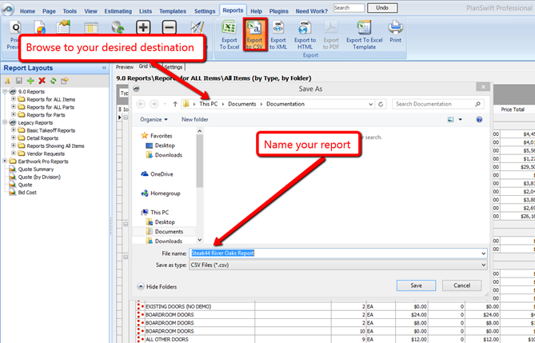Open the File name history dropdown arrow
The width and height of the screenshot is (535, 343).
tap(483, 253)
